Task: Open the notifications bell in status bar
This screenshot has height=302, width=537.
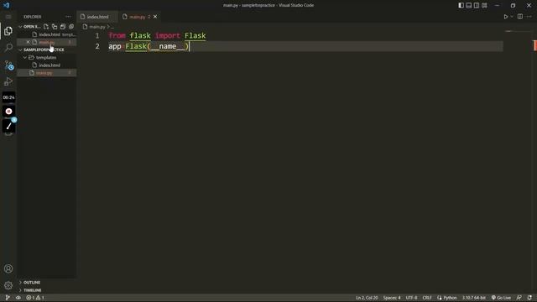Action: pos(529,298)
